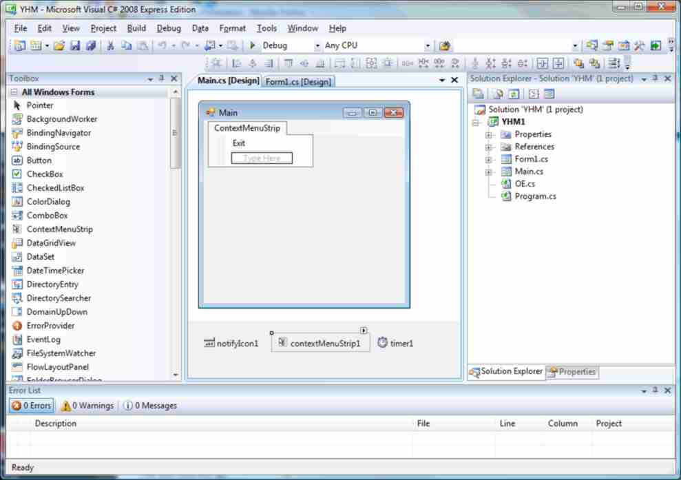Open the Properties Window toolbar icon
681x480 pixels.
click(607, 45)
